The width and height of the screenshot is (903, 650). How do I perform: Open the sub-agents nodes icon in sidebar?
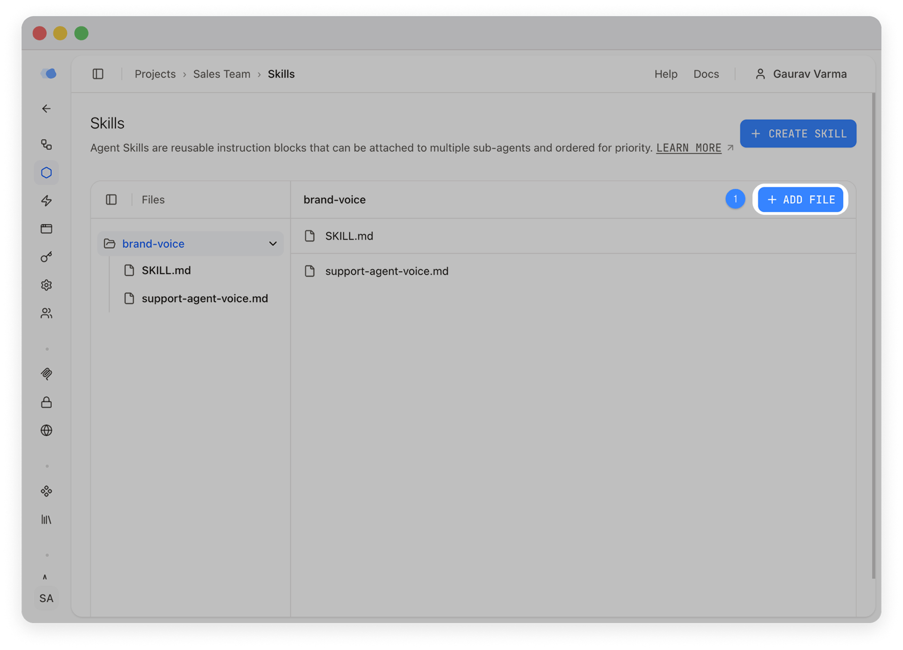(47, 145)
